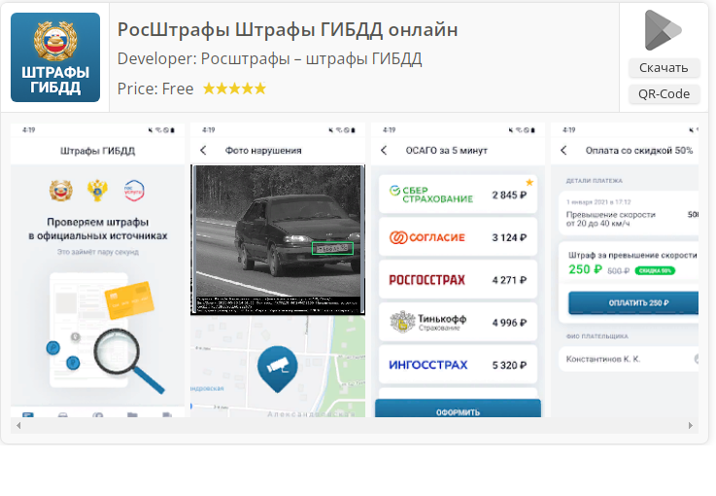This screenshot has width=716, height=496.
Task: Pick the Ингосстрах 5 320 ₽ offer
Action: tap(458, 365)
